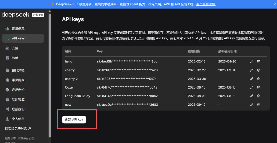Select API keys in the sidebar menu
The image size is (277, 143).
point(23,38)
